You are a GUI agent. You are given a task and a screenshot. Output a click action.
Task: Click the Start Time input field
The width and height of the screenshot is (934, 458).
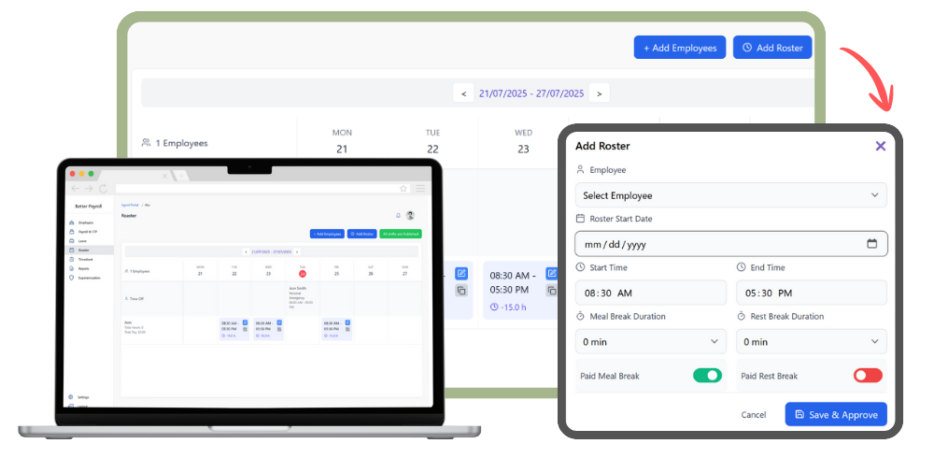pyautogui.click(x=650, y=293)
